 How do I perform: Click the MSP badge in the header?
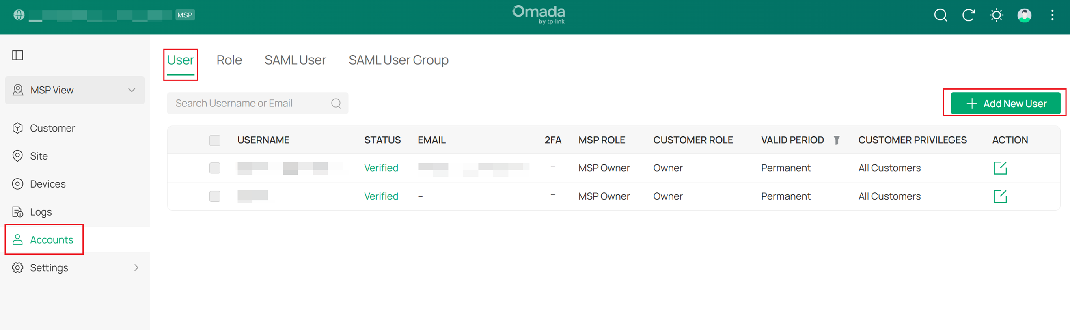185,15
